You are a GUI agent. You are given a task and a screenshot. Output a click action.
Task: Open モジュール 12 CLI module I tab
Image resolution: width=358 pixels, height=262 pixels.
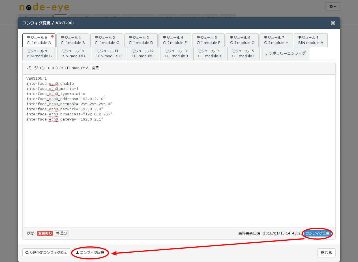click(x=143, y=54)
